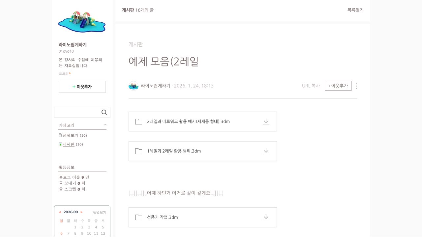Screen dimensions: 422x237
Task: Download the 1레일과 2레일 활용 범위.3dm file
Action: 266,151
